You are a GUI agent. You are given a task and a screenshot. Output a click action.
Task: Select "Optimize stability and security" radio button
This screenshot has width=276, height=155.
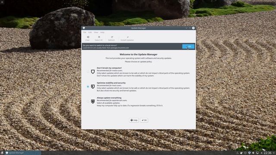[88, 87]
